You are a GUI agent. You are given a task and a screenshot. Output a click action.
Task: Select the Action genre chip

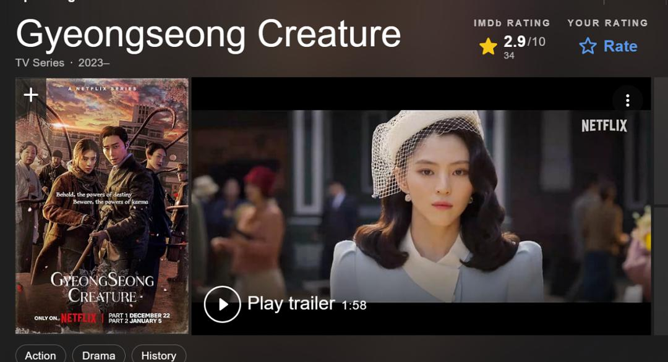[x=40, y=355]
